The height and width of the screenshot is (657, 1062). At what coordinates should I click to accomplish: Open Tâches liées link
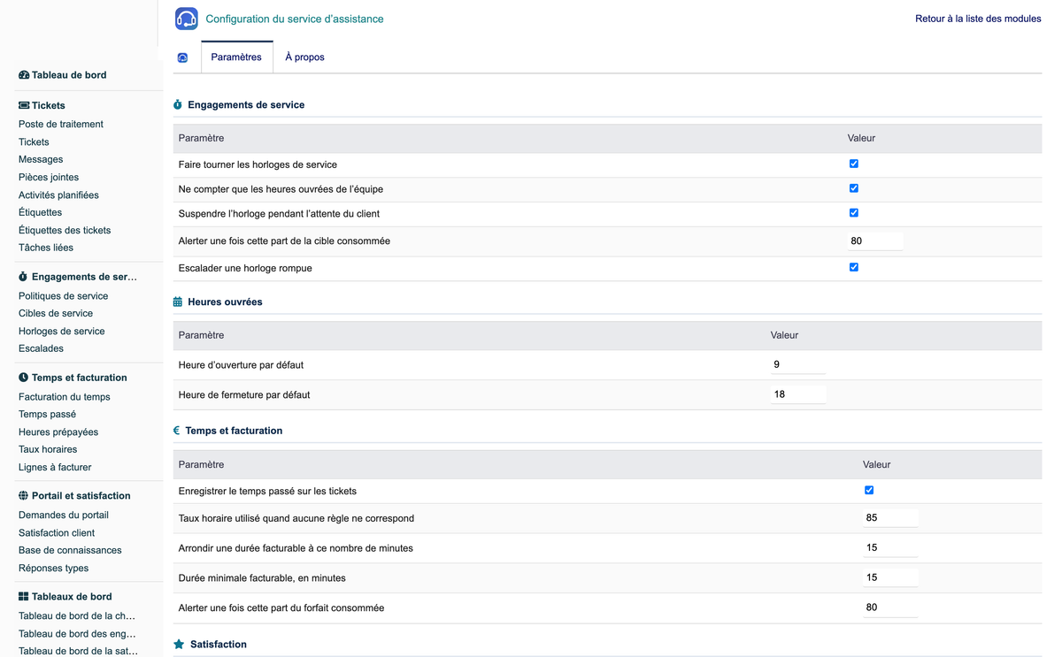click(x=46, y=248)
